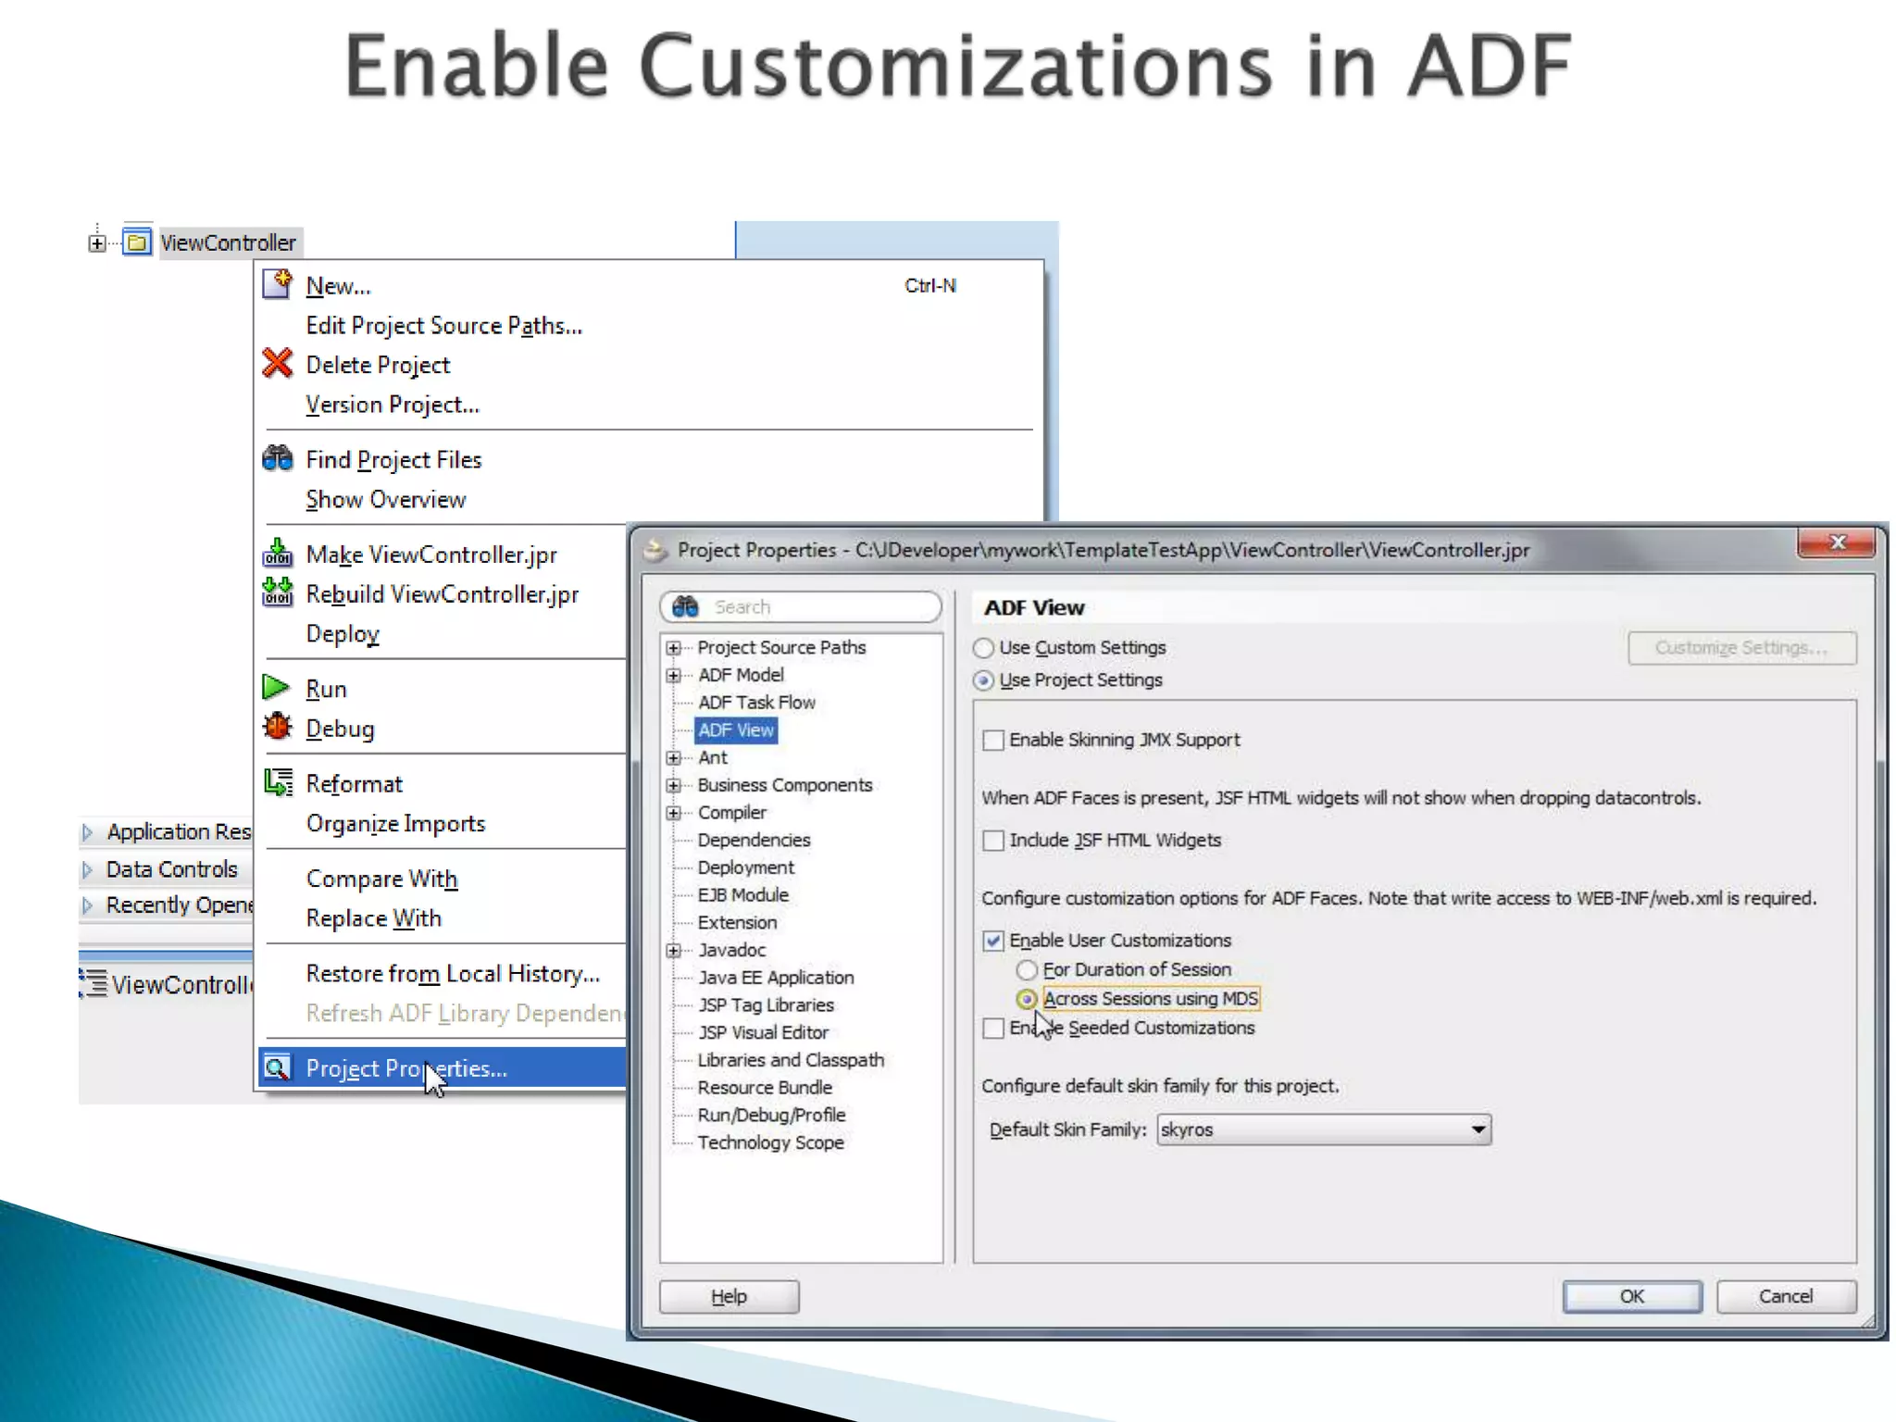This screenshot has width=1896, height=1422.
Task: Select For Duration of Session radio button
Action: pyautogui.click(x=1027, y=970)
